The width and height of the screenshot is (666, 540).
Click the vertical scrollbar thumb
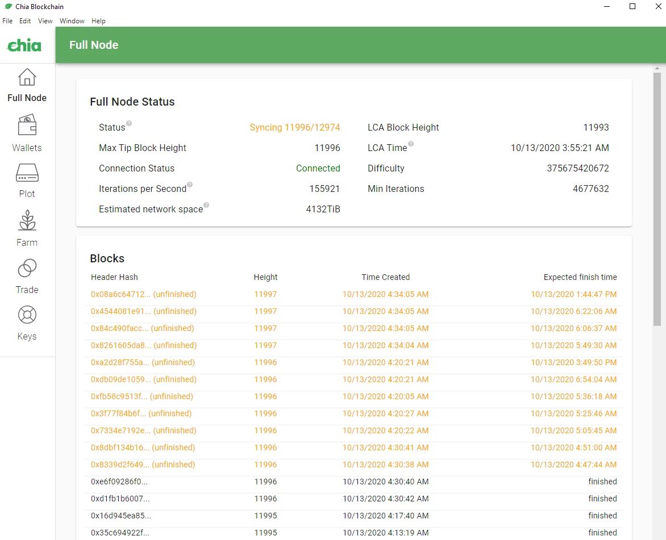(x=657, y=199)
